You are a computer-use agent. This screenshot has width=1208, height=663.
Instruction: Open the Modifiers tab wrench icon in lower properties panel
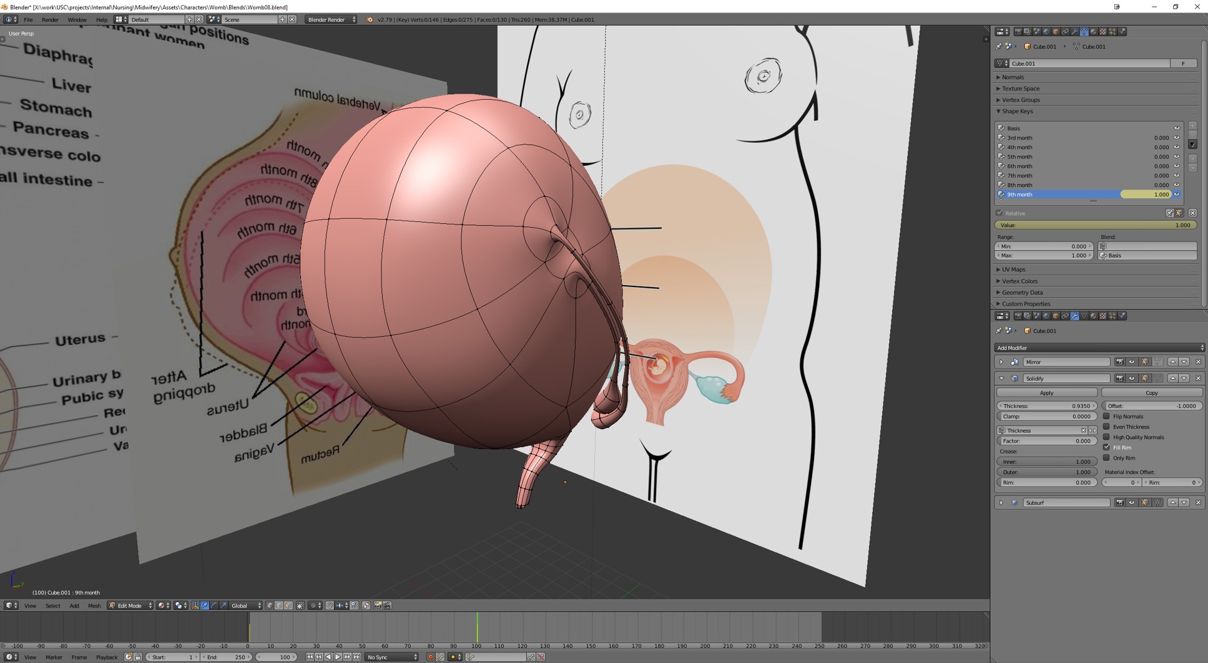(x=1074, y=316)
